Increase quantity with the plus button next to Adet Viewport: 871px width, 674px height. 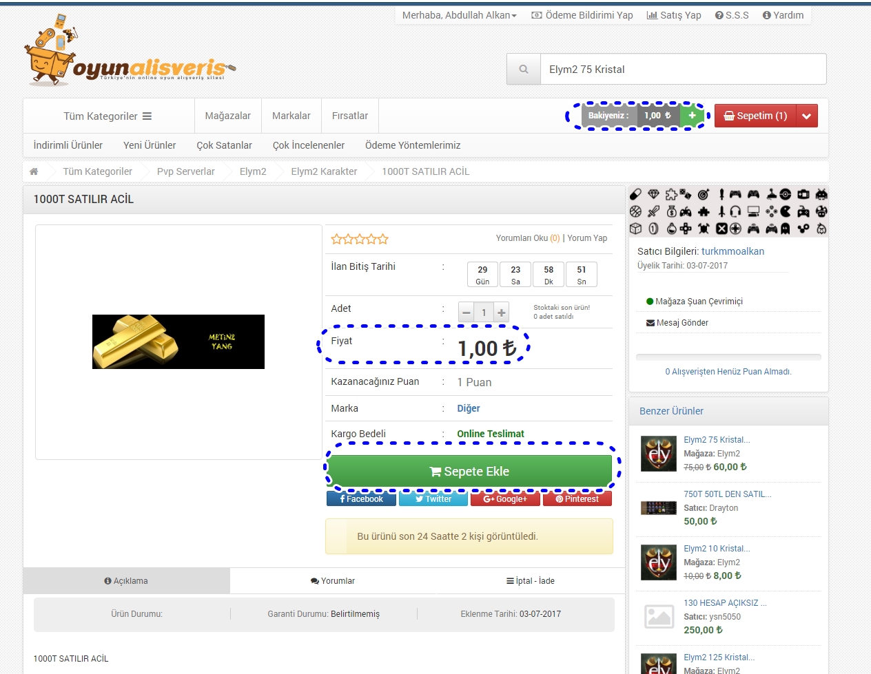pos(502,313)
